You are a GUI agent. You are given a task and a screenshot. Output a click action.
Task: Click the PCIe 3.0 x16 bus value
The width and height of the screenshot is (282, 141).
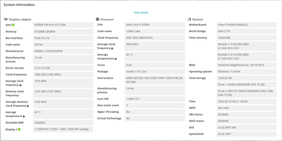63,38
